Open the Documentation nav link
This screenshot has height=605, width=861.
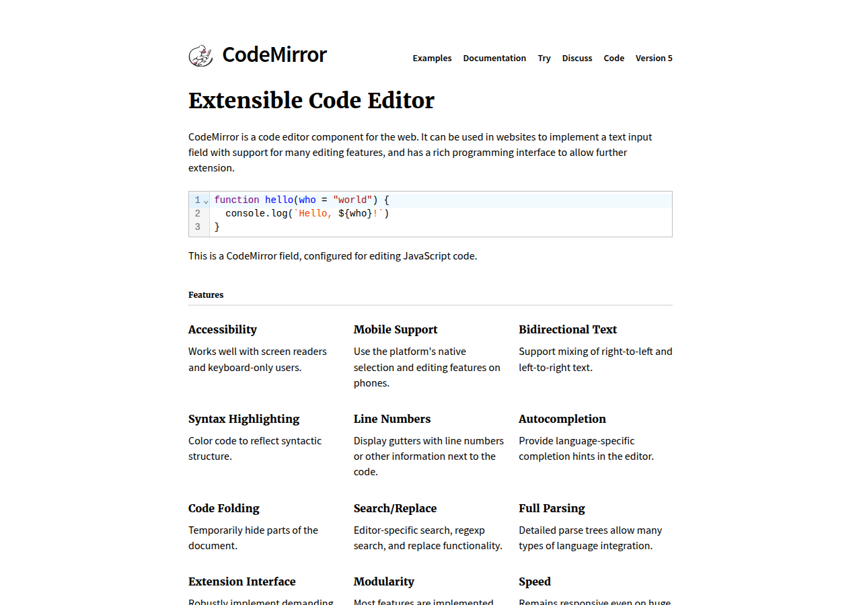click(494, 58)
